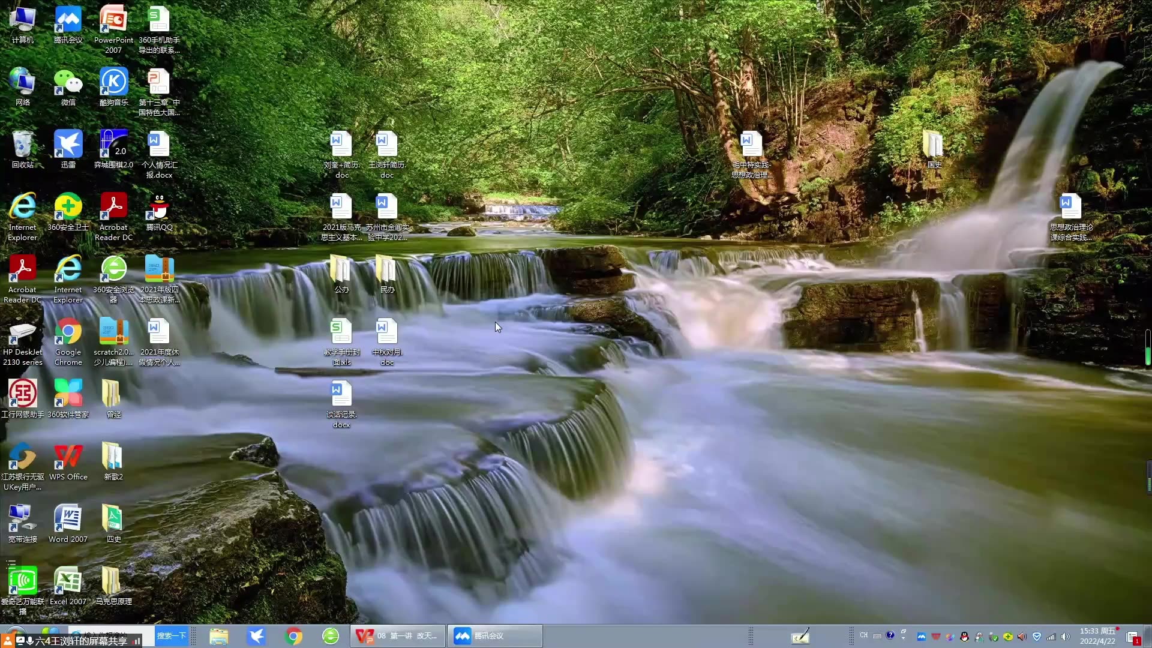Open Word 2007 desktop shortcut
This screenshot has height=648, width=1152.
68,524
